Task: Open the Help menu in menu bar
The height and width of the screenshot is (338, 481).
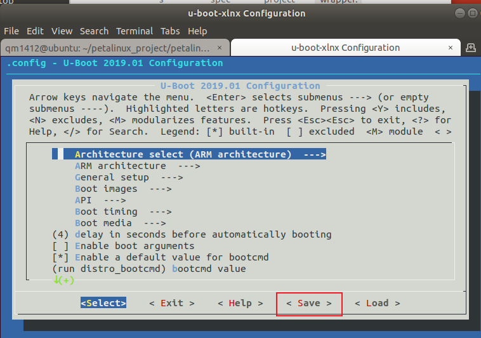Action: coord(197,31)
